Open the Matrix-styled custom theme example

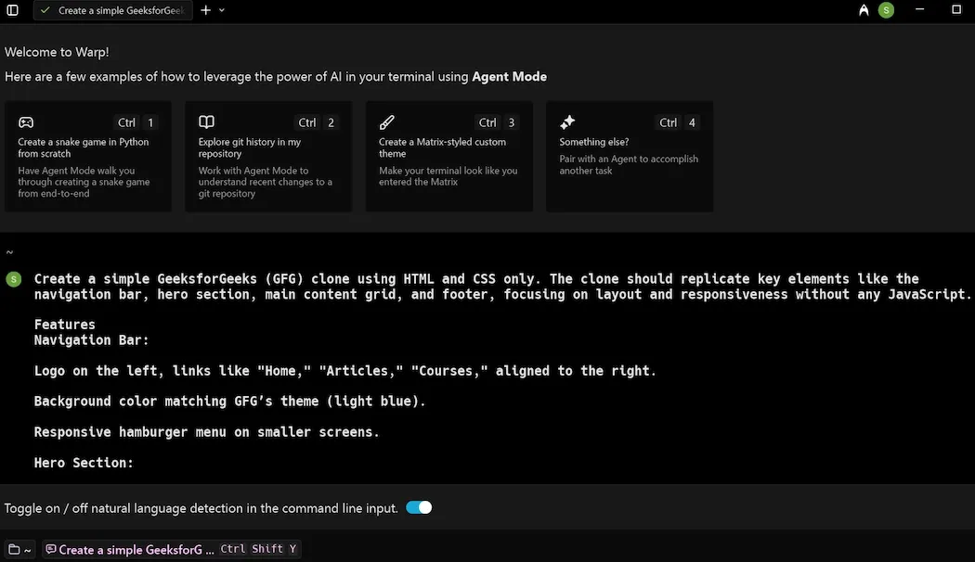pyautogui.click(x=448, y=156)
